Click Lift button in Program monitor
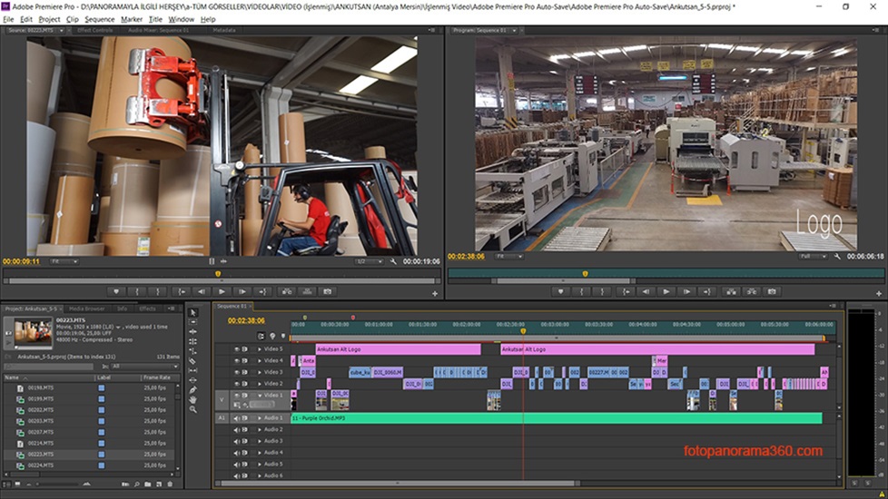 [731, 292]
